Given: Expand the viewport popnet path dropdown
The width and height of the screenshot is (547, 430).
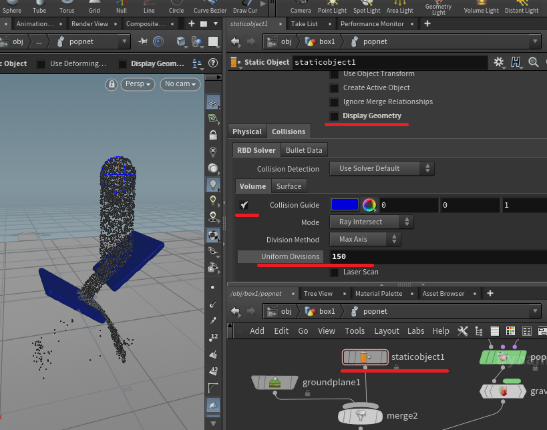Looking at the screenshot, I should (x=124, y=41).
